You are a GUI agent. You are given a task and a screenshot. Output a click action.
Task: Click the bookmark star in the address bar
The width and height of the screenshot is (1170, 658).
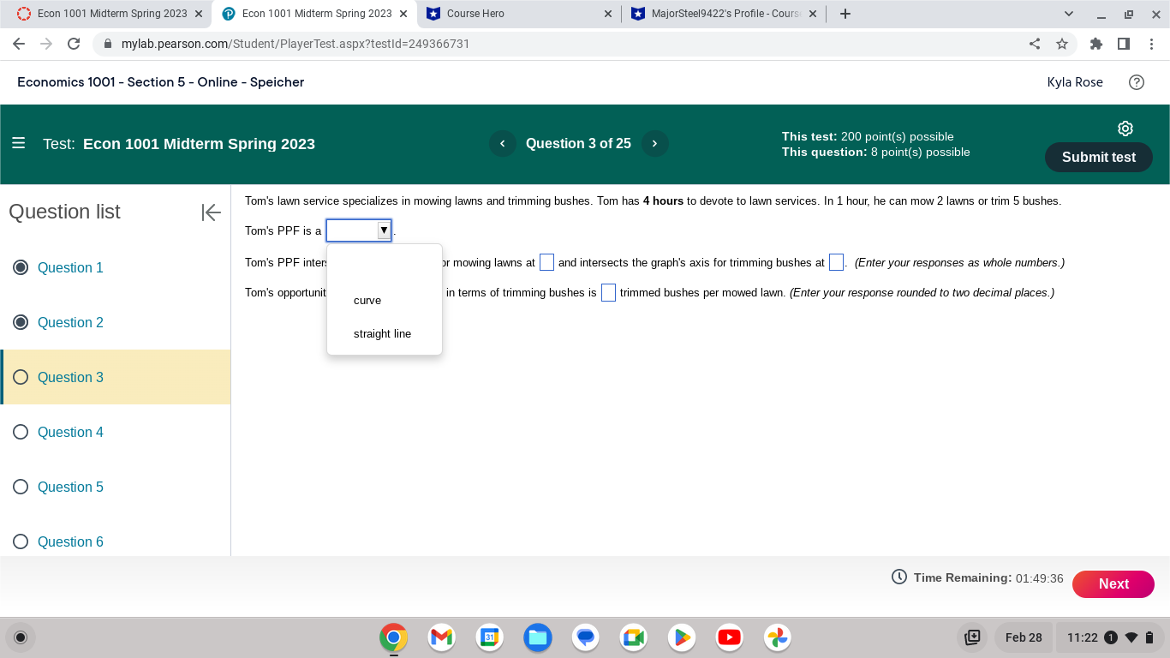(1062, 43)
